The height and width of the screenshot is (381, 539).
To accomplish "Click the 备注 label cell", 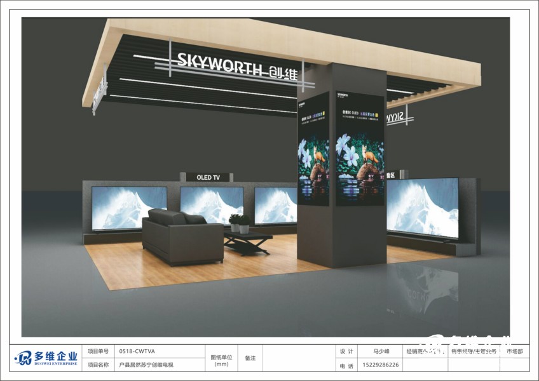I will click(x=250, y=358).
